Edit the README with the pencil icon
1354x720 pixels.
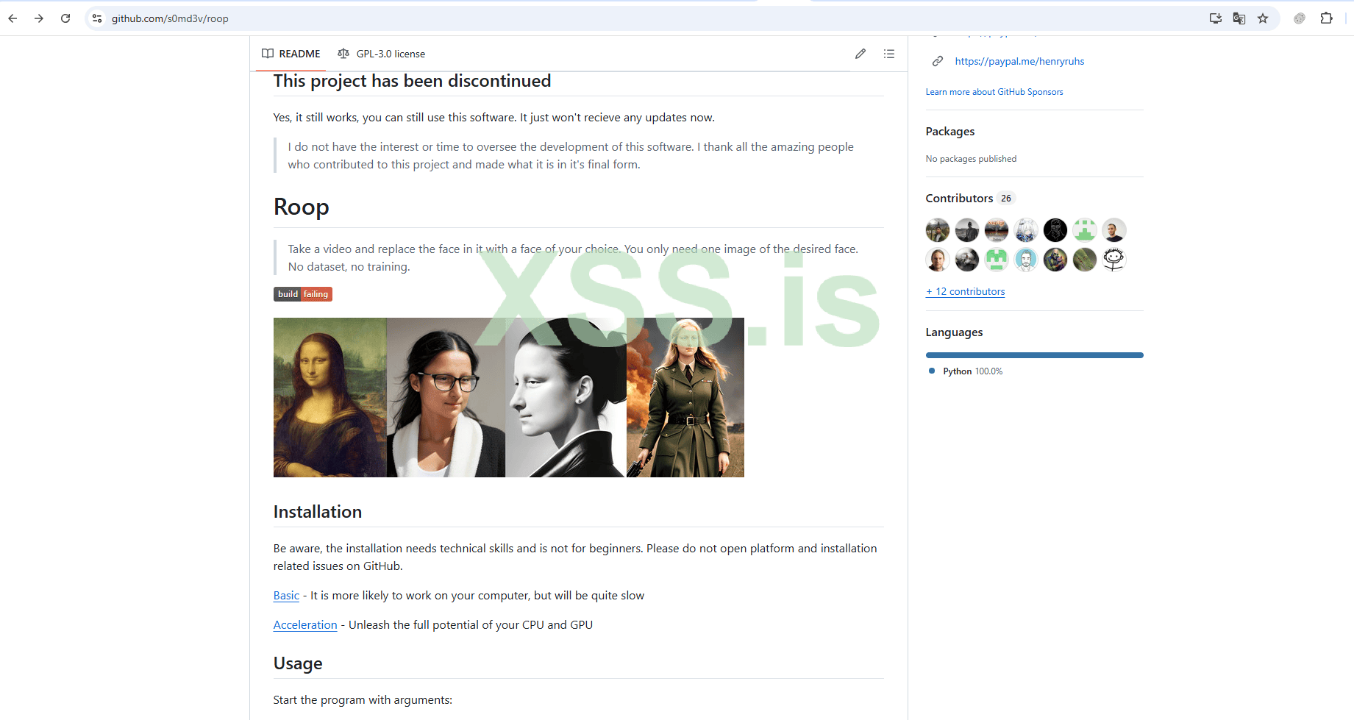point(860,54)
